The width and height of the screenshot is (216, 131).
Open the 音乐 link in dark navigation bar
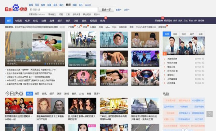point(175,21)
